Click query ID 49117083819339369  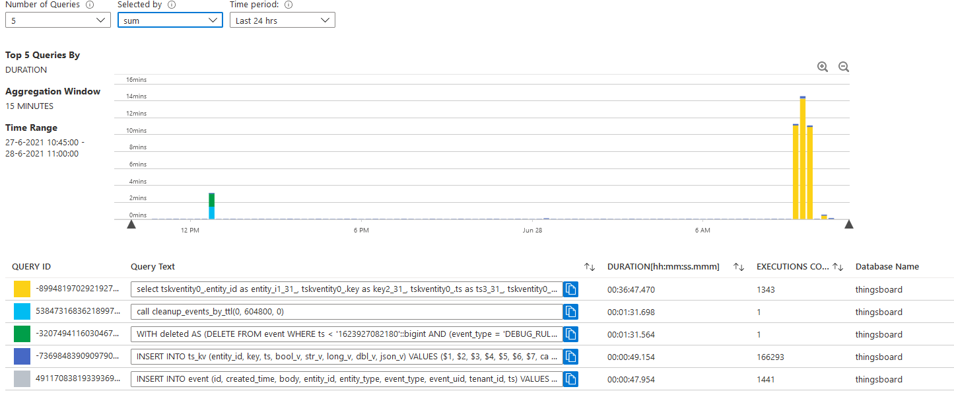click(78, 379)
